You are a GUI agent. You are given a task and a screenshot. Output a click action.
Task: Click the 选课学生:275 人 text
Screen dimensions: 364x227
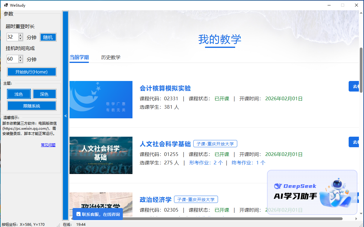159,163
